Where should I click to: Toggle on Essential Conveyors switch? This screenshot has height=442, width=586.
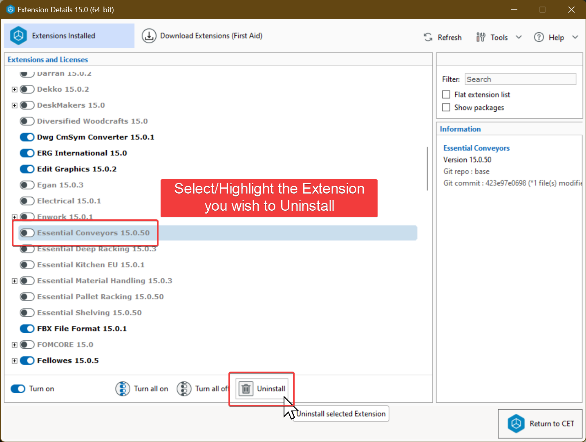click(27, 233)
